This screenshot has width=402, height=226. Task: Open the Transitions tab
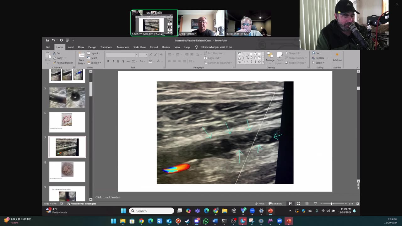pos(106,47)
